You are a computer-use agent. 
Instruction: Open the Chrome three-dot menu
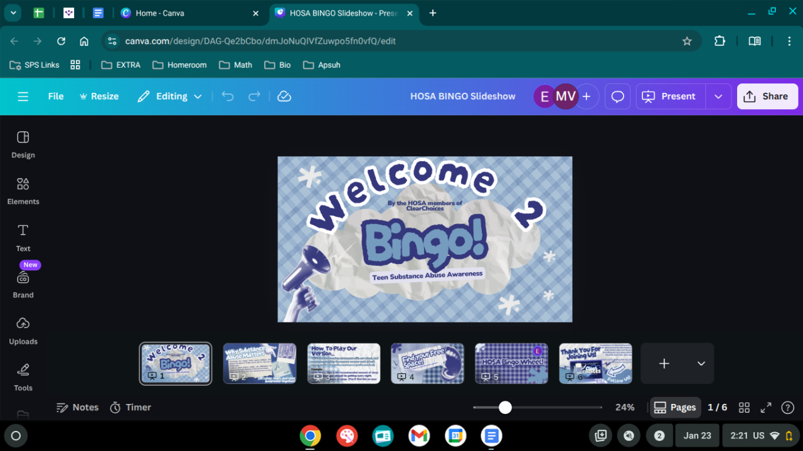[x=789, y=41]
